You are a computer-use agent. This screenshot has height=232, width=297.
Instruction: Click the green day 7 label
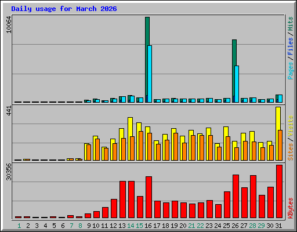[x=71, y=226]
